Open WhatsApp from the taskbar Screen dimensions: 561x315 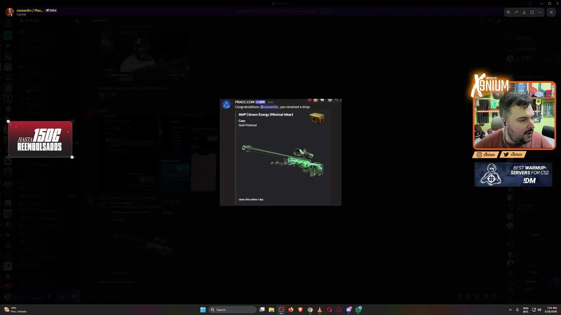coord(359,310)
